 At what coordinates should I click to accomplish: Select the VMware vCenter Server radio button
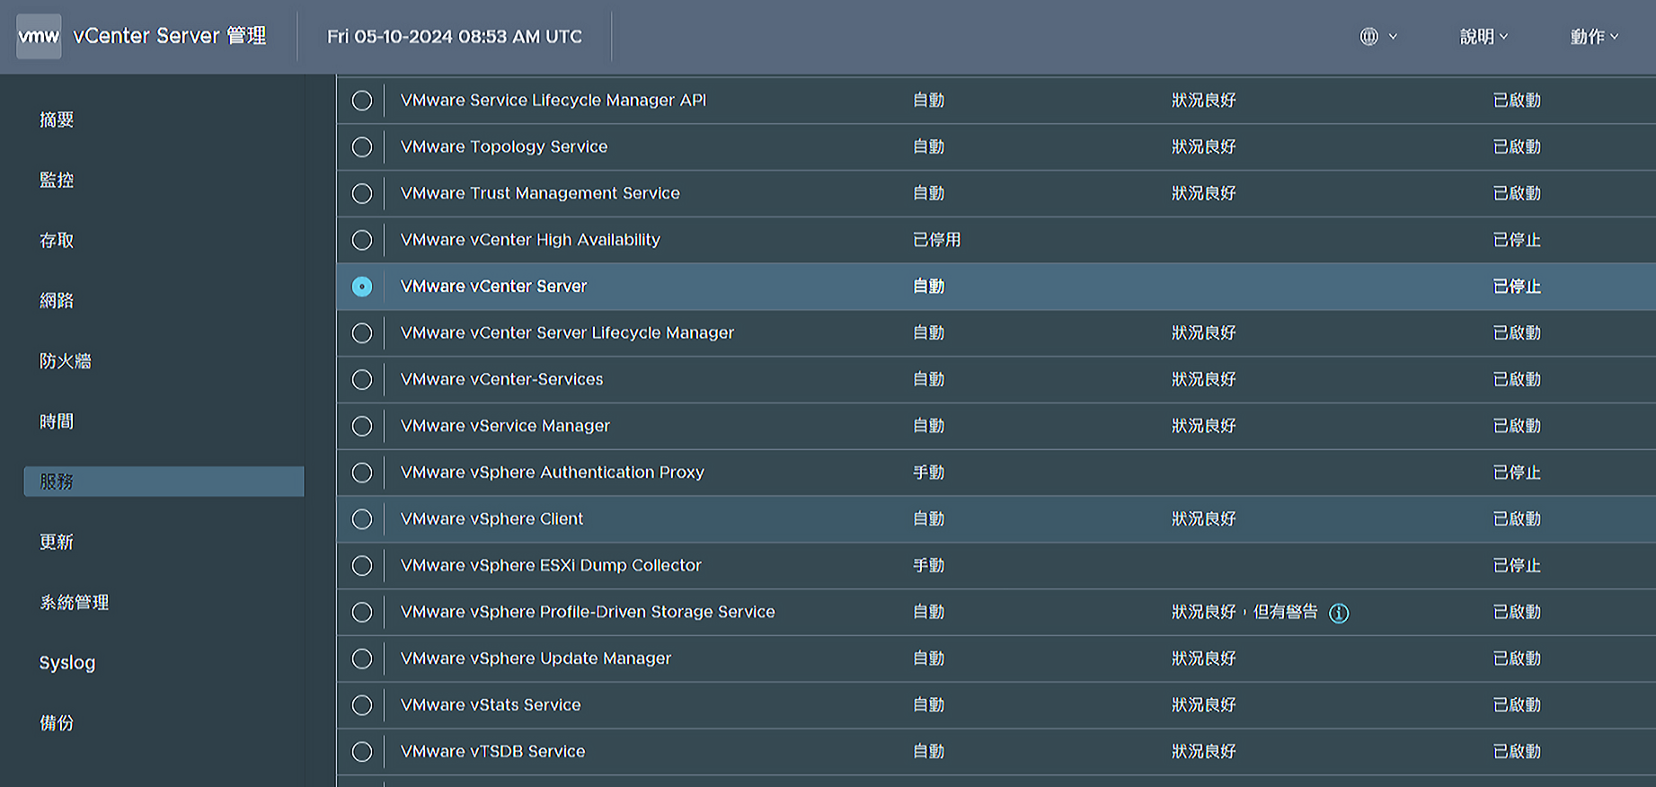[x=362, y=287]
